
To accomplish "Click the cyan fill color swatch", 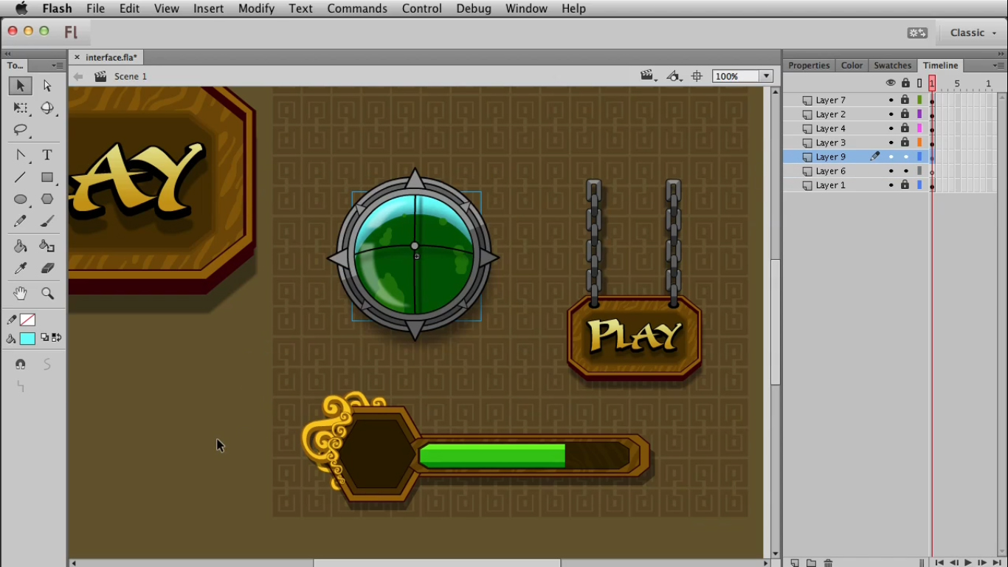I will pos(27,337).
